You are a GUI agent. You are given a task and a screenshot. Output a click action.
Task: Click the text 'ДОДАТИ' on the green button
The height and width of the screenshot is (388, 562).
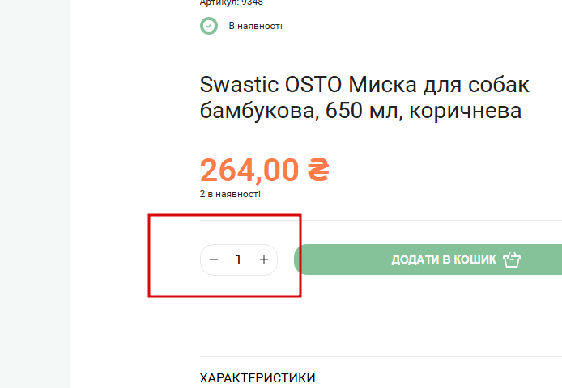pos(415,260)
